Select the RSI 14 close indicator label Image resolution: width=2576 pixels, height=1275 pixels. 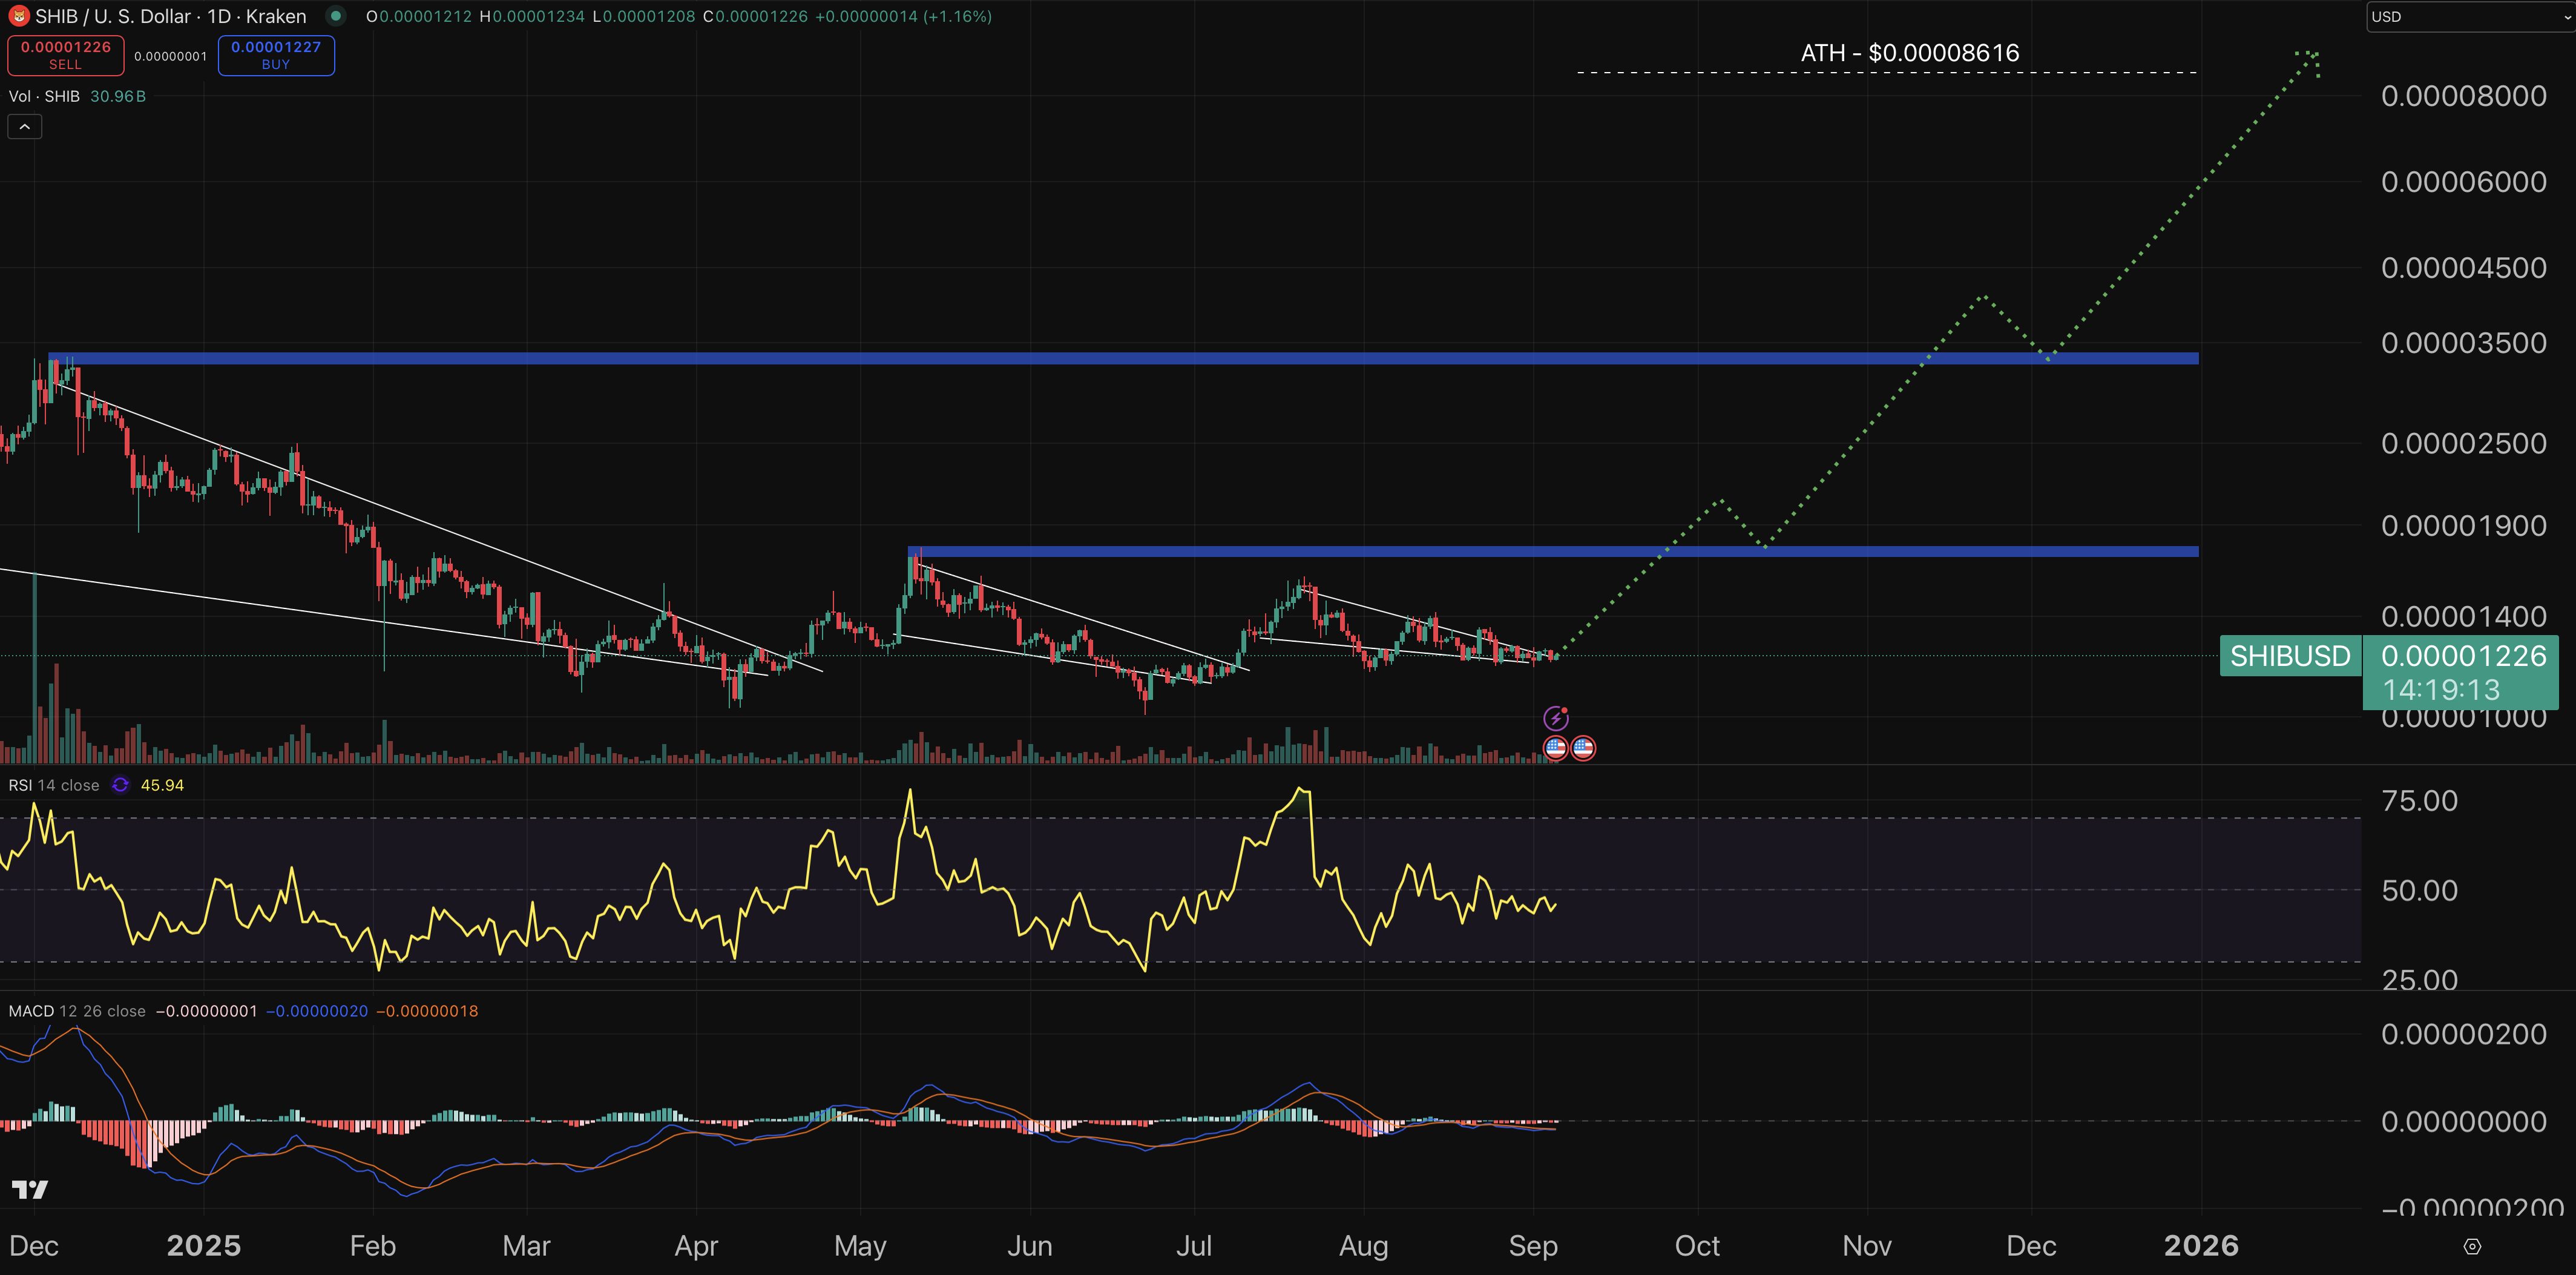54,785
